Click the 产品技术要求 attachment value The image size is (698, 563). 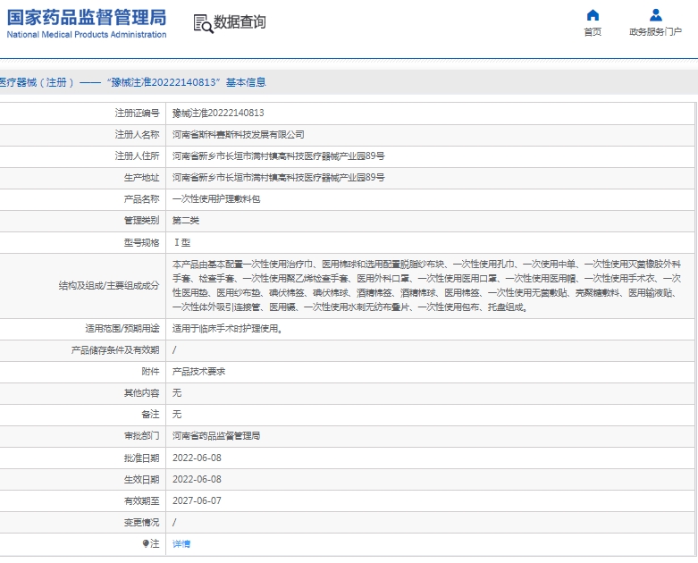pos(198,371)
